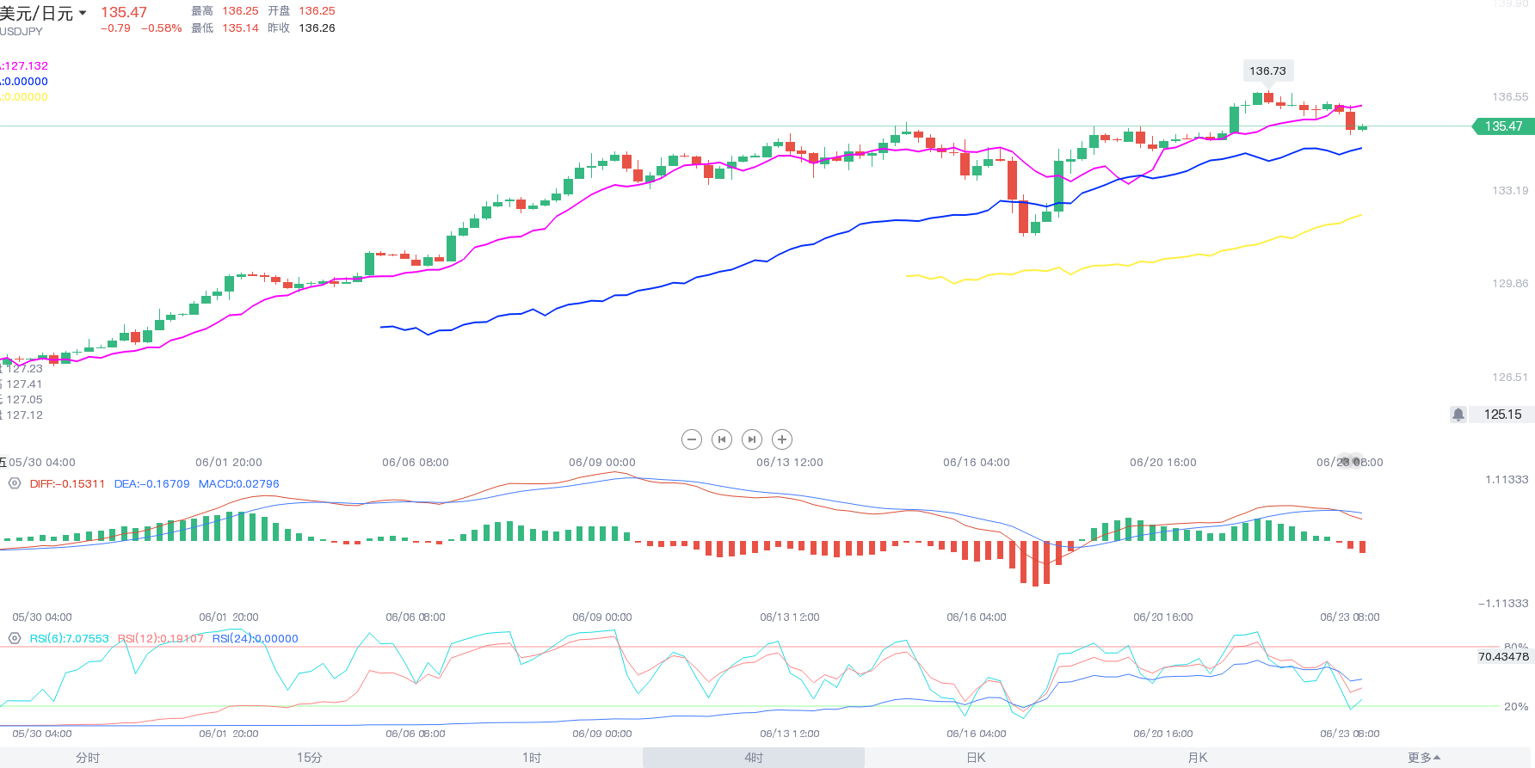Image resolution: width=1535 pixels, height=768 pixels.
Task: Click the RSI(6):7.07553 label
Action: coord(69,639)
